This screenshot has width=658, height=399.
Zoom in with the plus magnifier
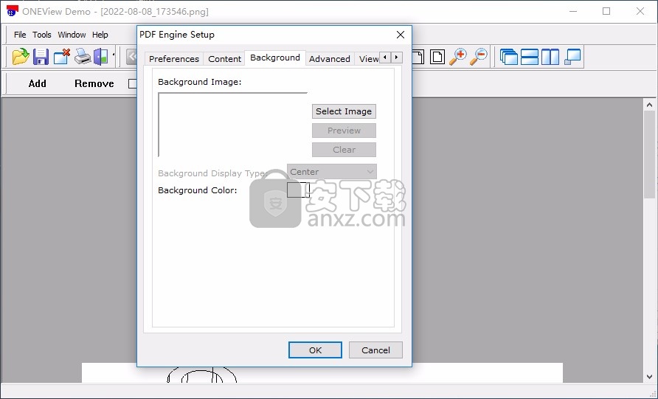click(458, 57)
